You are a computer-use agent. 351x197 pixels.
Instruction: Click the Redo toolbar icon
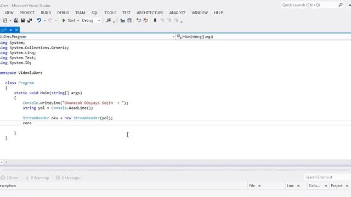pos(50,20)
